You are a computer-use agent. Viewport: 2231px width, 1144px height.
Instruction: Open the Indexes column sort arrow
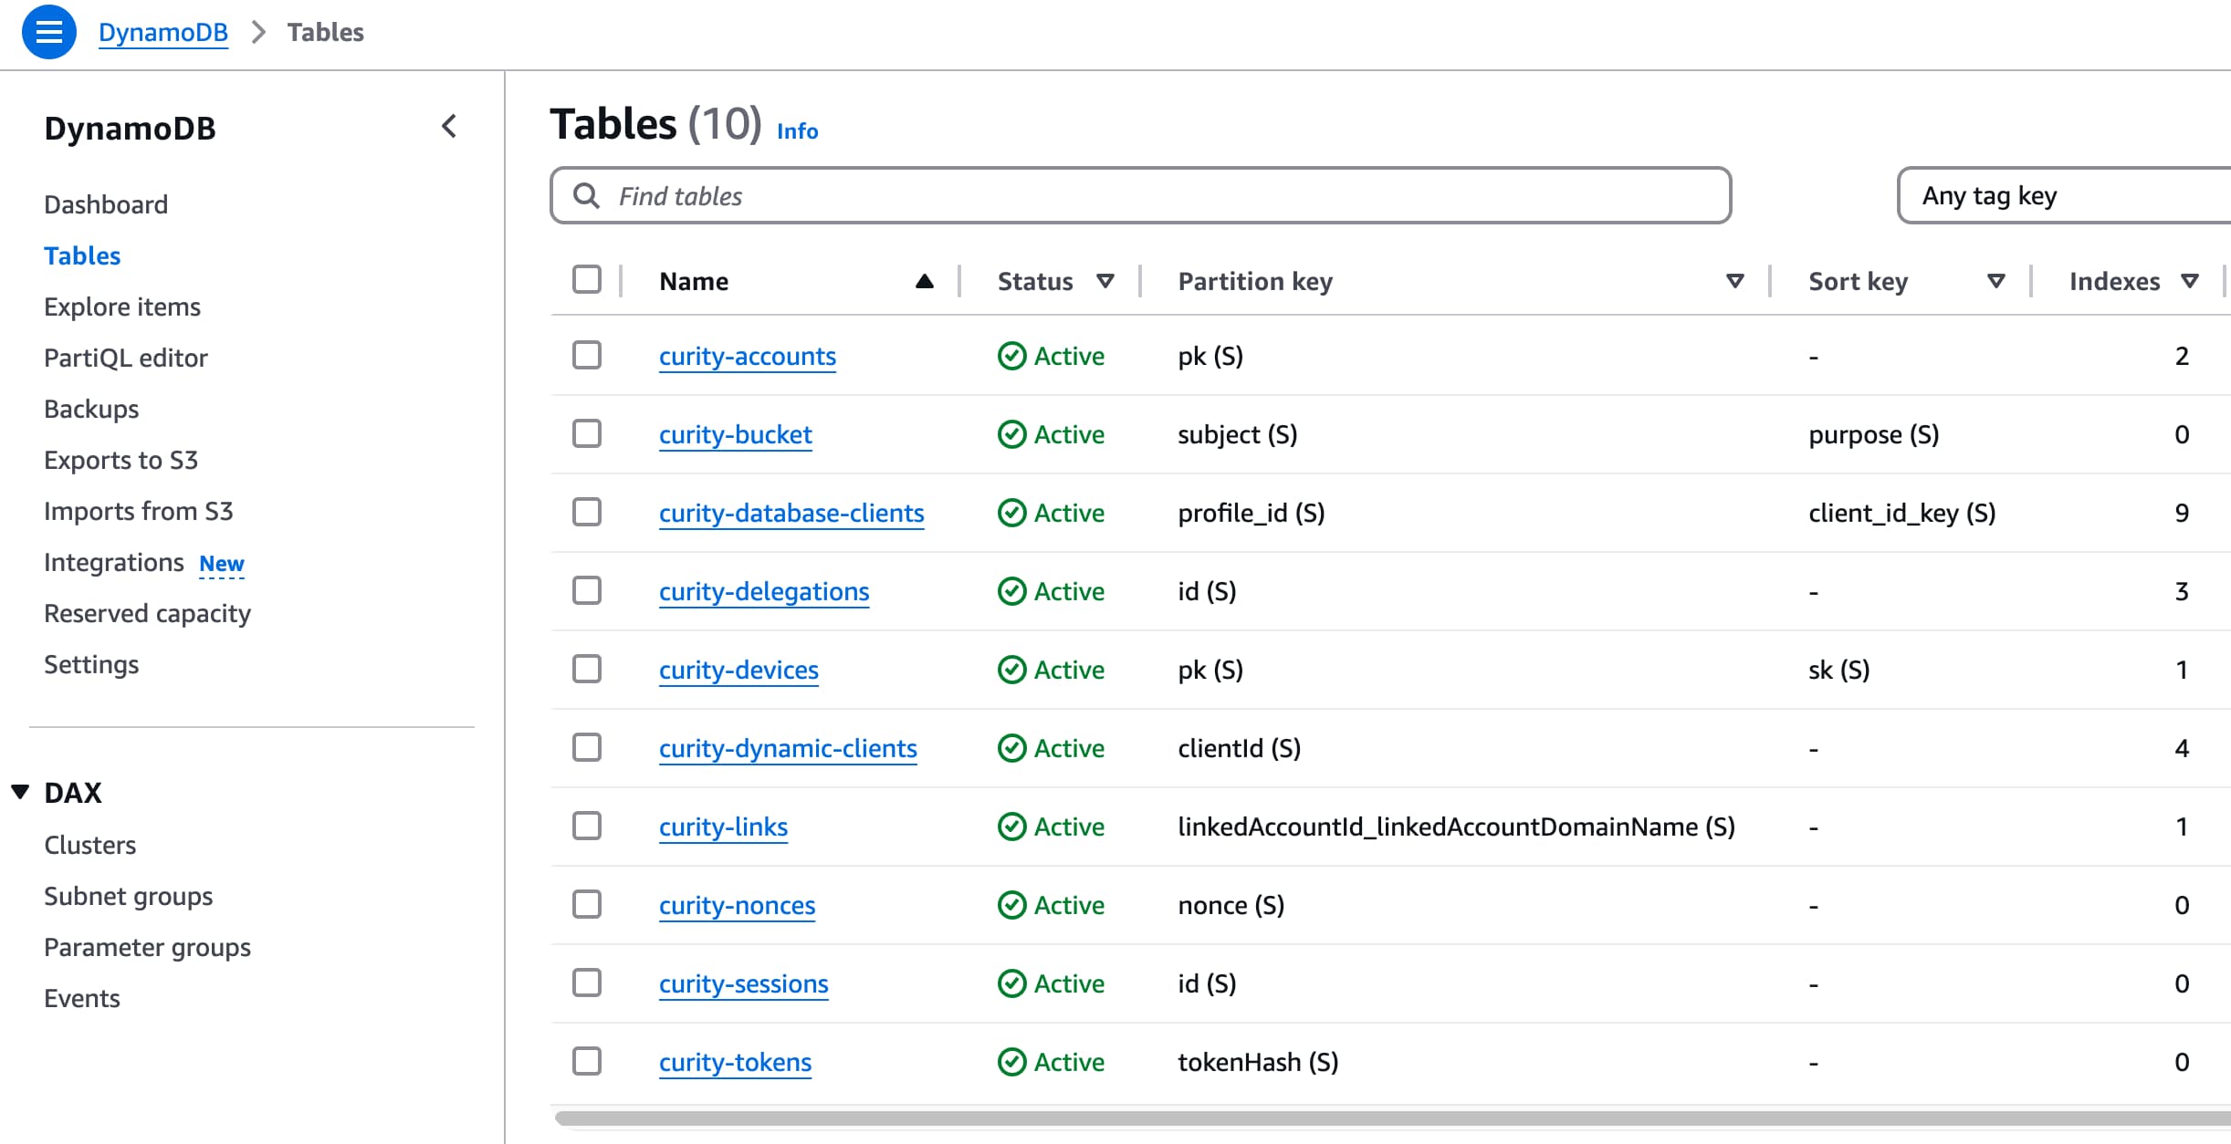tap(2190, 281)
